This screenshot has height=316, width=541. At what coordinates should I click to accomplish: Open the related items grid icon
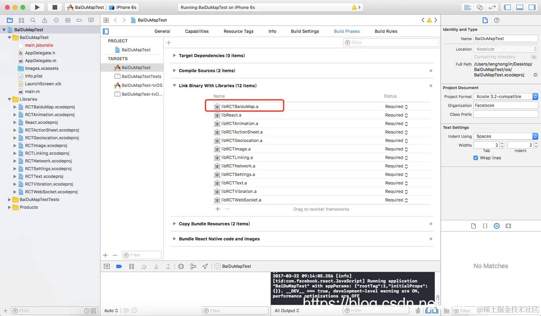point(106,20)
